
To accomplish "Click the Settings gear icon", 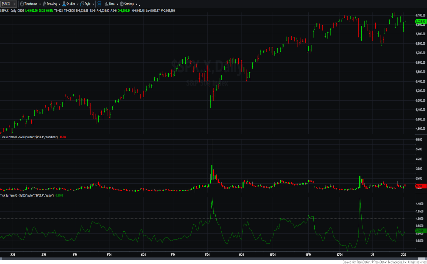I will point(122,4).
